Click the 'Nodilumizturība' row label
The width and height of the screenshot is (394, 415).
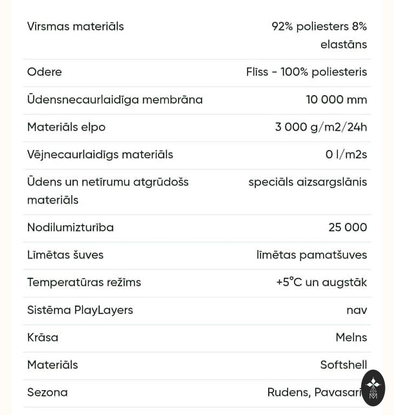pos(70,227)
